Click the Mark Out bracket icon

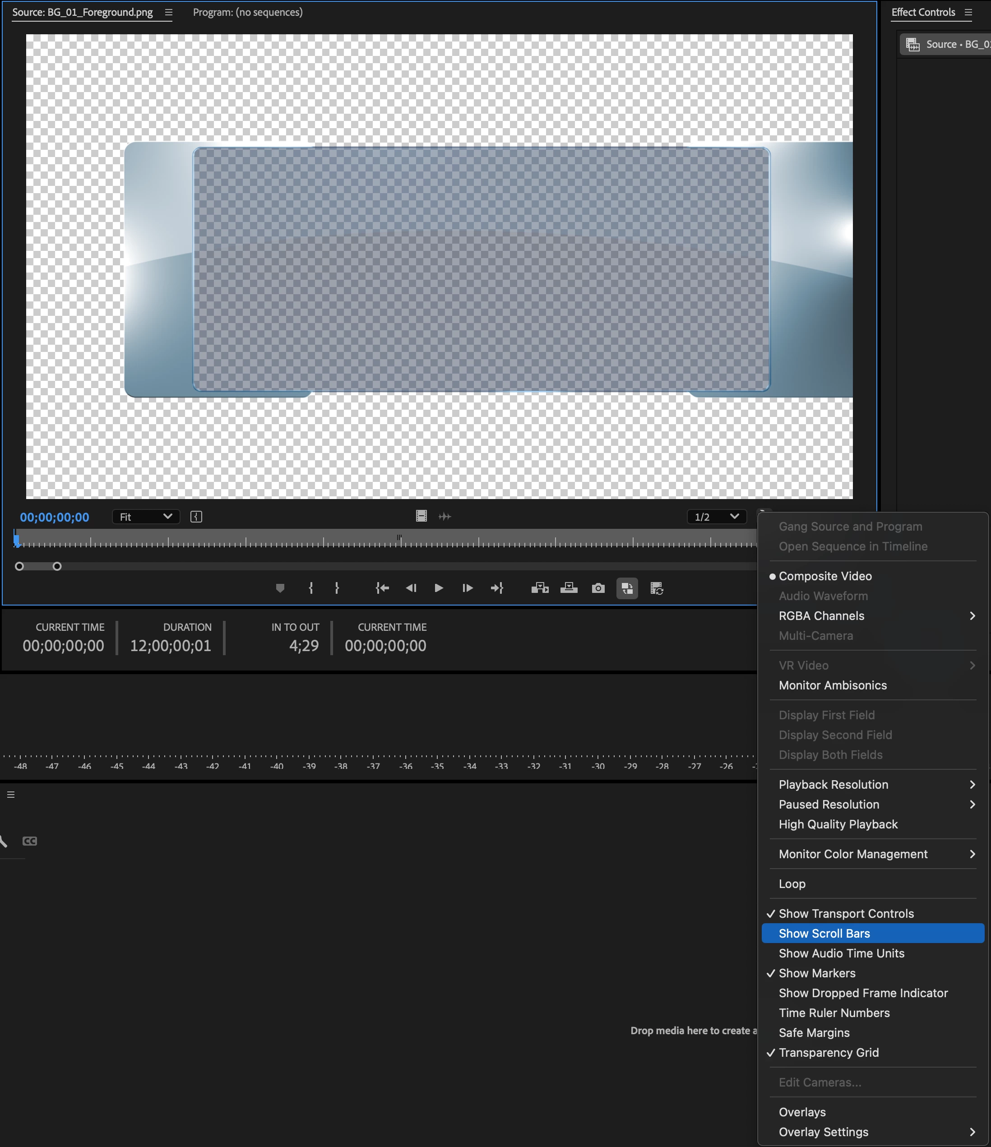(337, 588)
